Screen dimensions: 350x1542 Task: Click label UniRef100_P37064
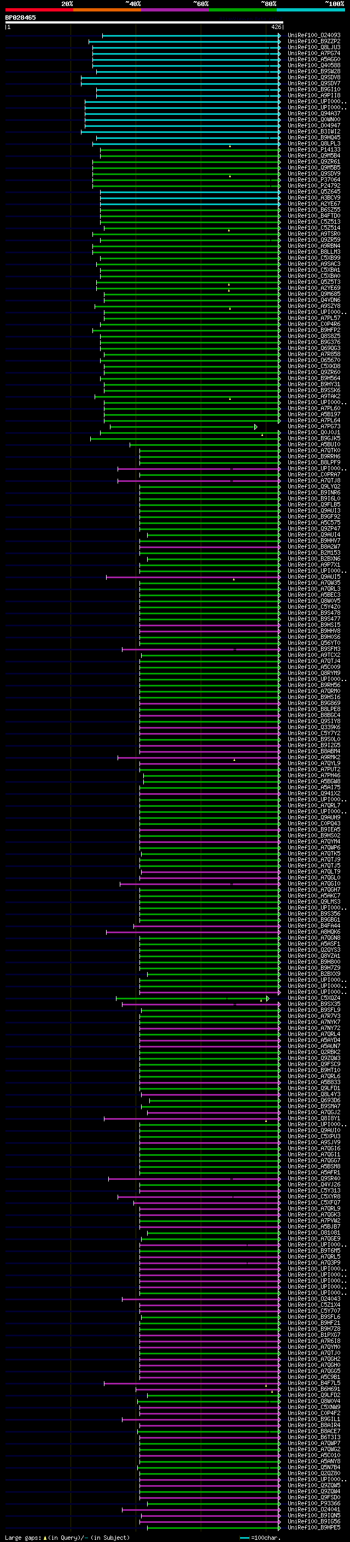(314, 179)
